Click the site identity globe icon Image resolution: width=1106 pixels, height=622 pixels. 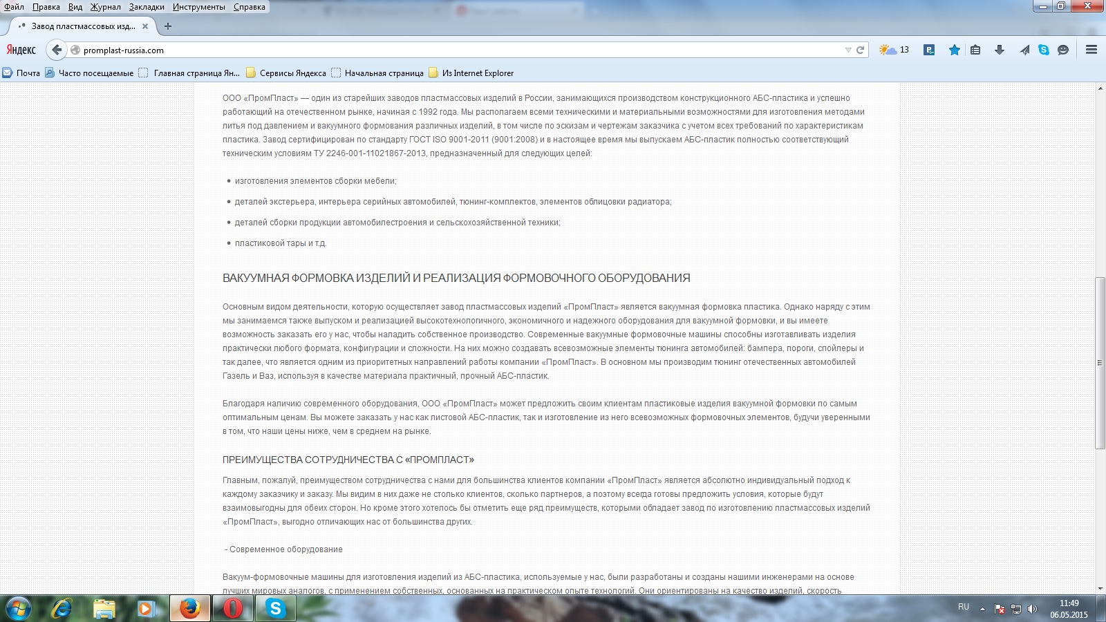pyautogui.click(x=75, y=50)
